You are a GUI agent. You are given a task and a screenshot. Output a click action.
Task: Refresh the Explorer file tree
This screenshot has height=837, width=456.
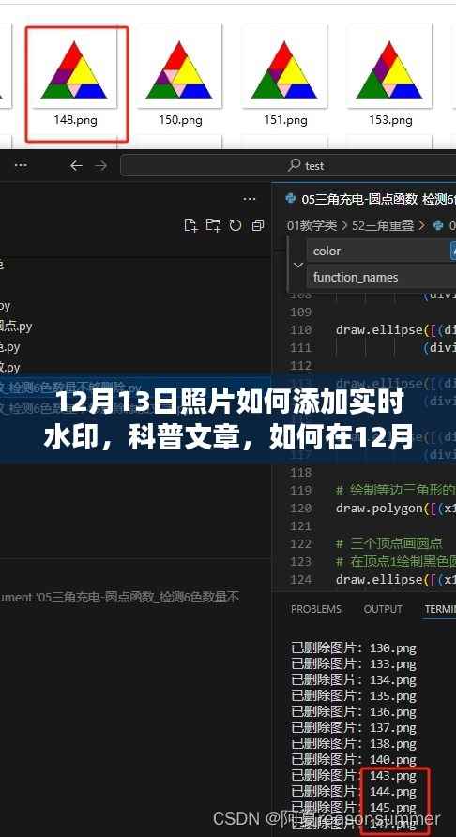[x=236, y=225]
